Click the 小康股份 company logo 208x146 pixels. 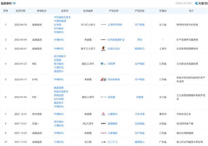point(103,114)
